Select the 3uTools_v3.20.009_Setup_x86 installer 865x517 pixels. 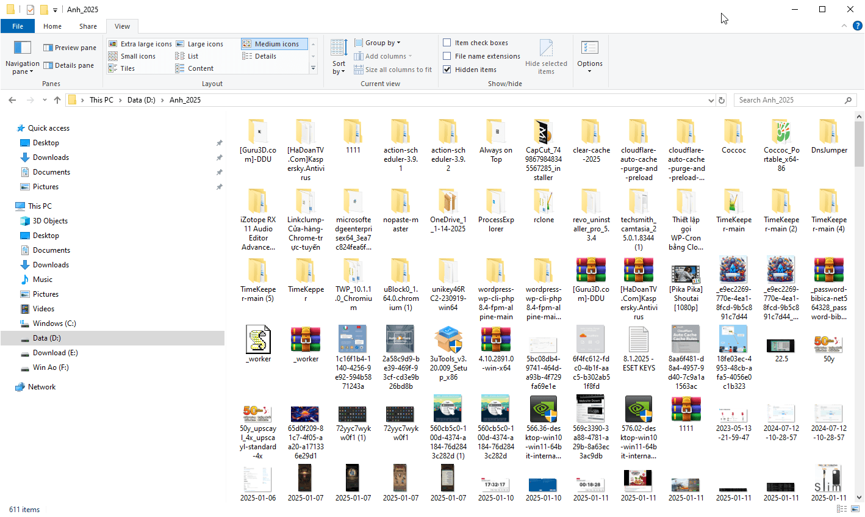coord(448,353)
